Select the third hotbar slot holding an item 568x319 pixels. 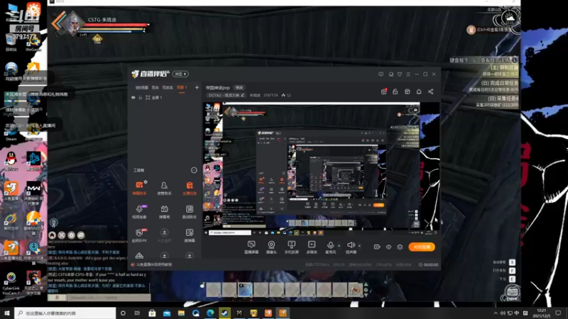click(245, 290)
